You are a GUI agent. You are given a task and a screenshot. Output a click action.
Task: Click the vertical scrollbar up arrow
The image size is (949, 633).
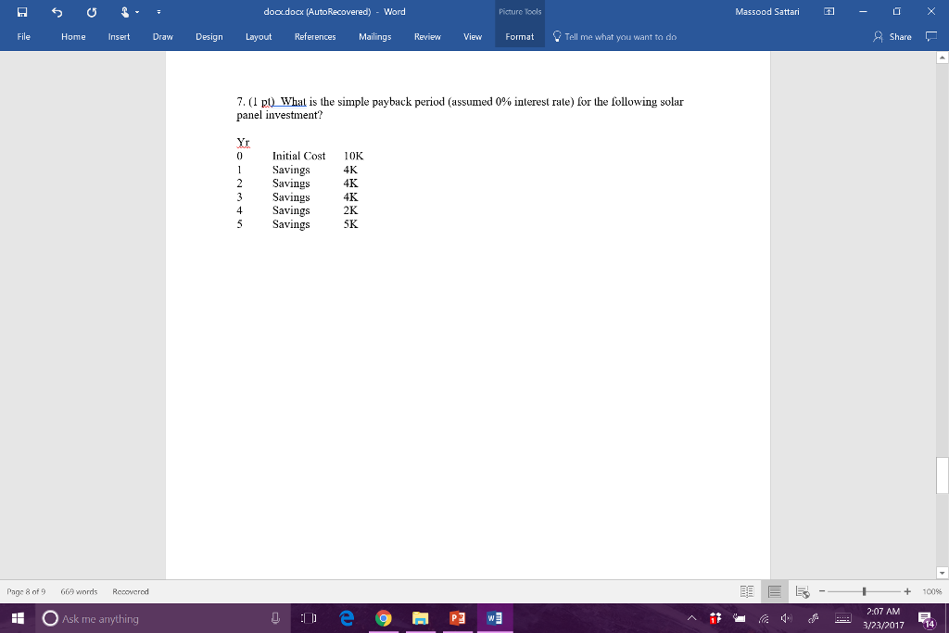coord(943,57)
